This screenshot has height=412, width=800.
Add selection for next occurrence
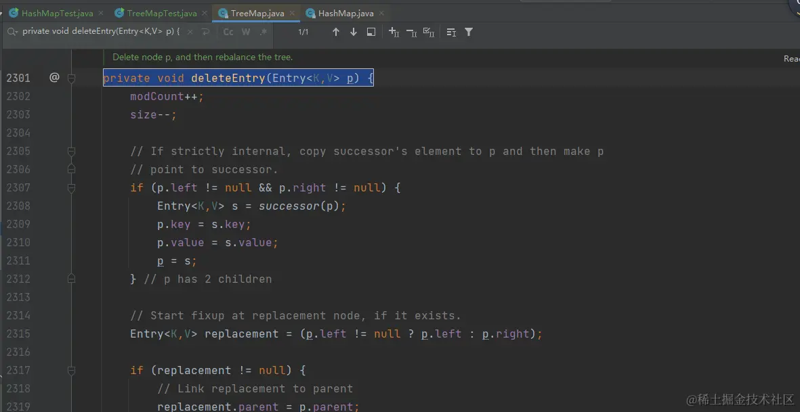(x=394, y=32)
